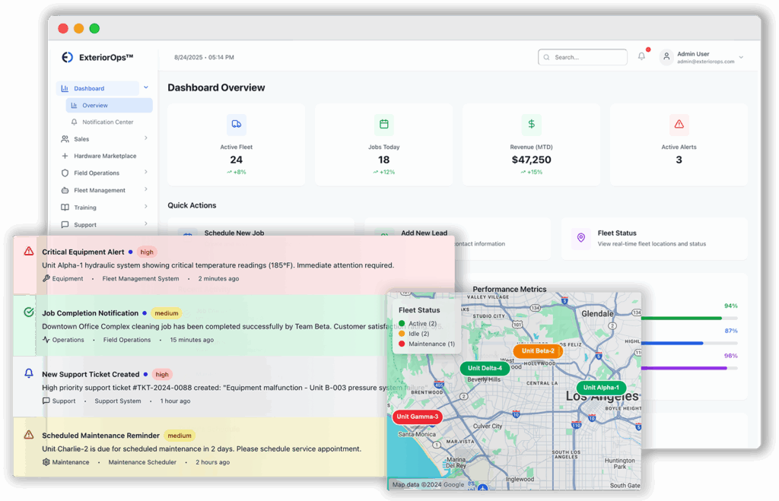Viewport: 779px width, 501px height.
Task: Click the Active Alerts warning icon
Action: click(679, 124)
